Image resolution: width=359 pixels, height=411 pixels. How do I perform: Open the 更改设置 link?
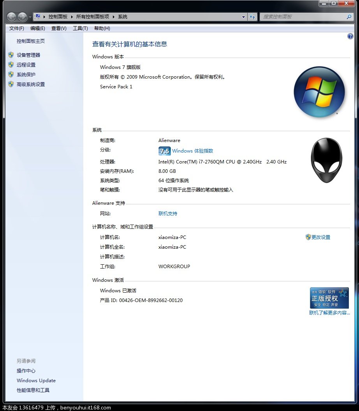(x=320, y=237)
